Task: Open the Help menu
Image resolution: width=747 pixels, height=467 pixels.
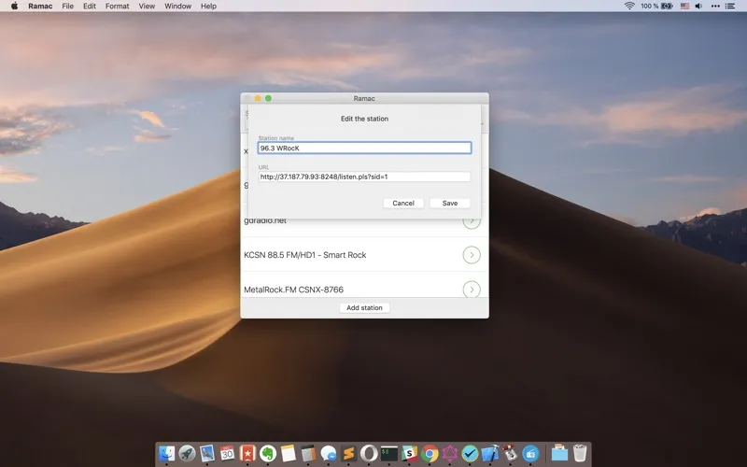Action: (x=208, y=6)
